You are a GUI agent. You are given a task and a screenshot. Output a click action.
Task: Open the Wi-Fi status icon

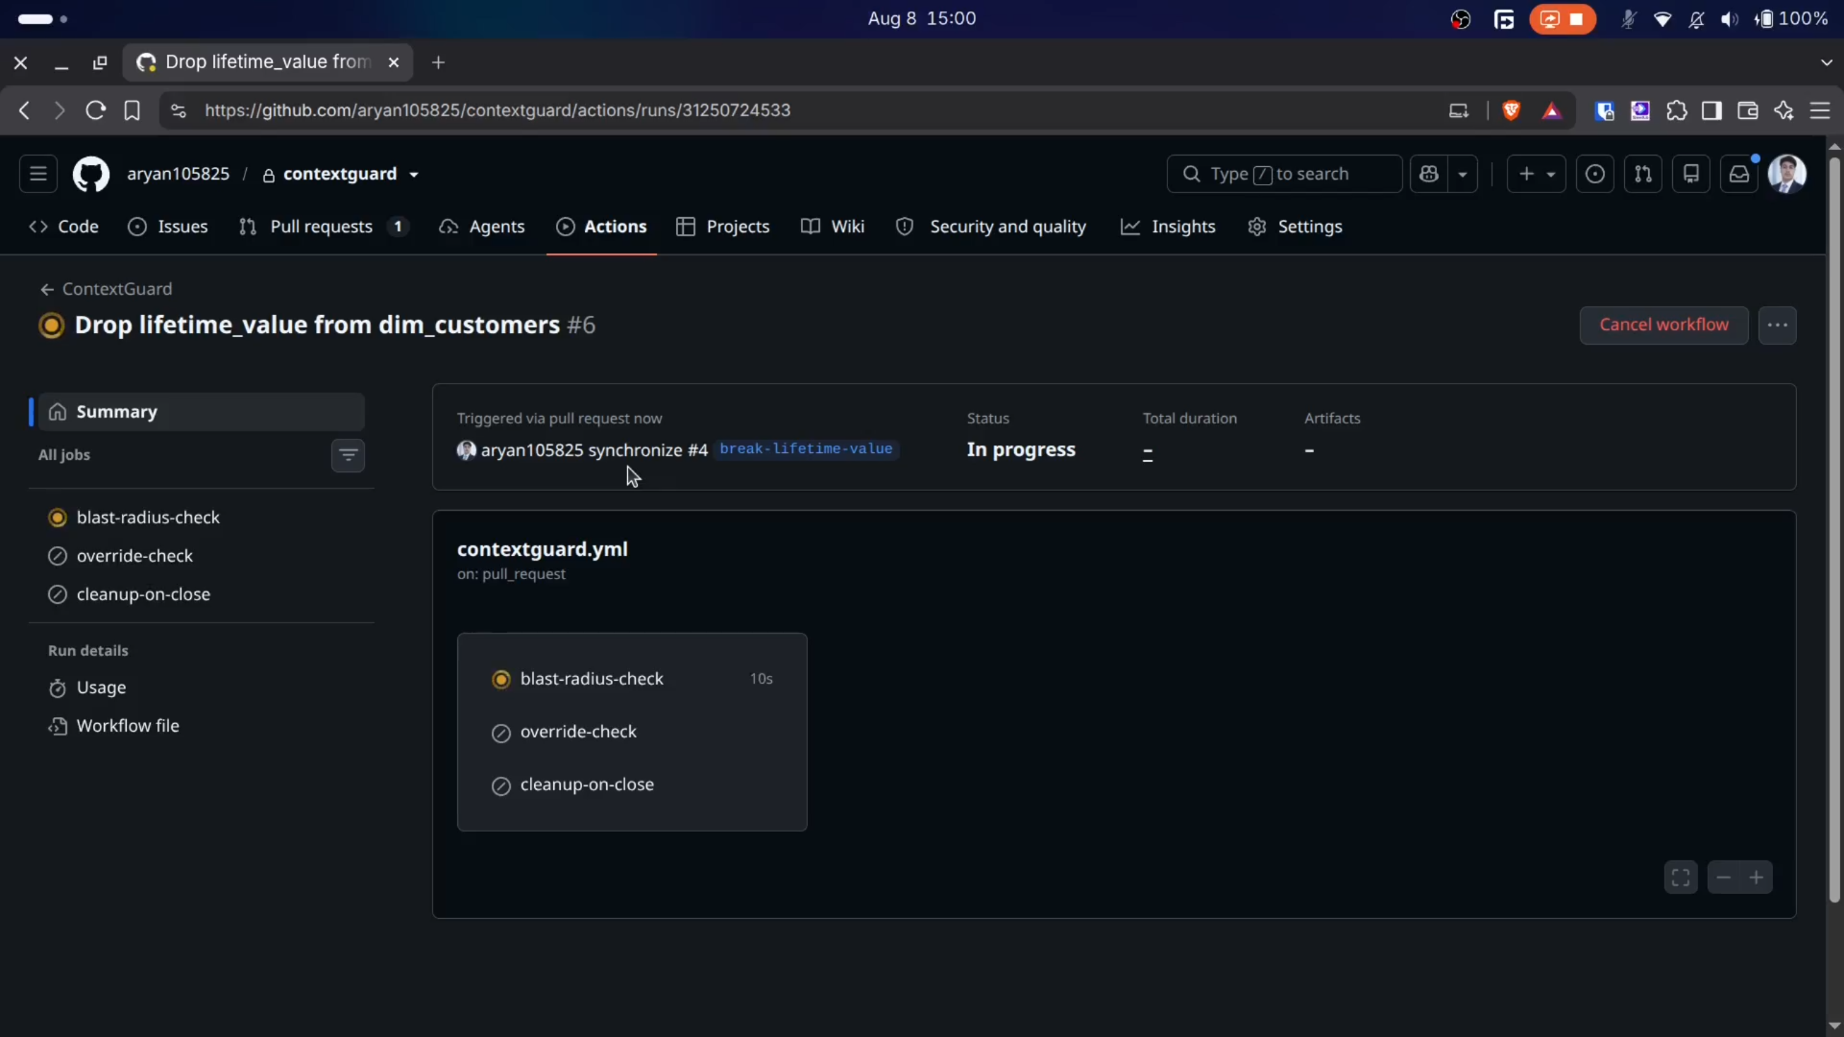(1662, 19)
